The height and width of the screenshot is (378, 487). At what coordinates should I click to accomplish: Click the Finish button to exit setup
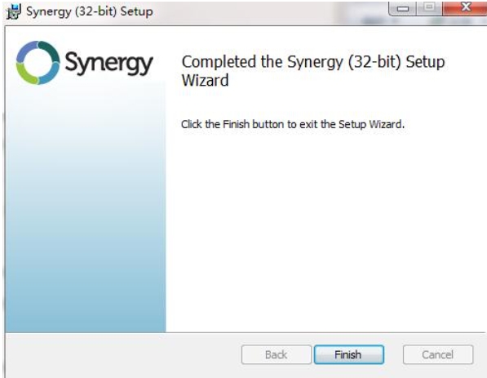pyautogui.click(x=349, y=354)
